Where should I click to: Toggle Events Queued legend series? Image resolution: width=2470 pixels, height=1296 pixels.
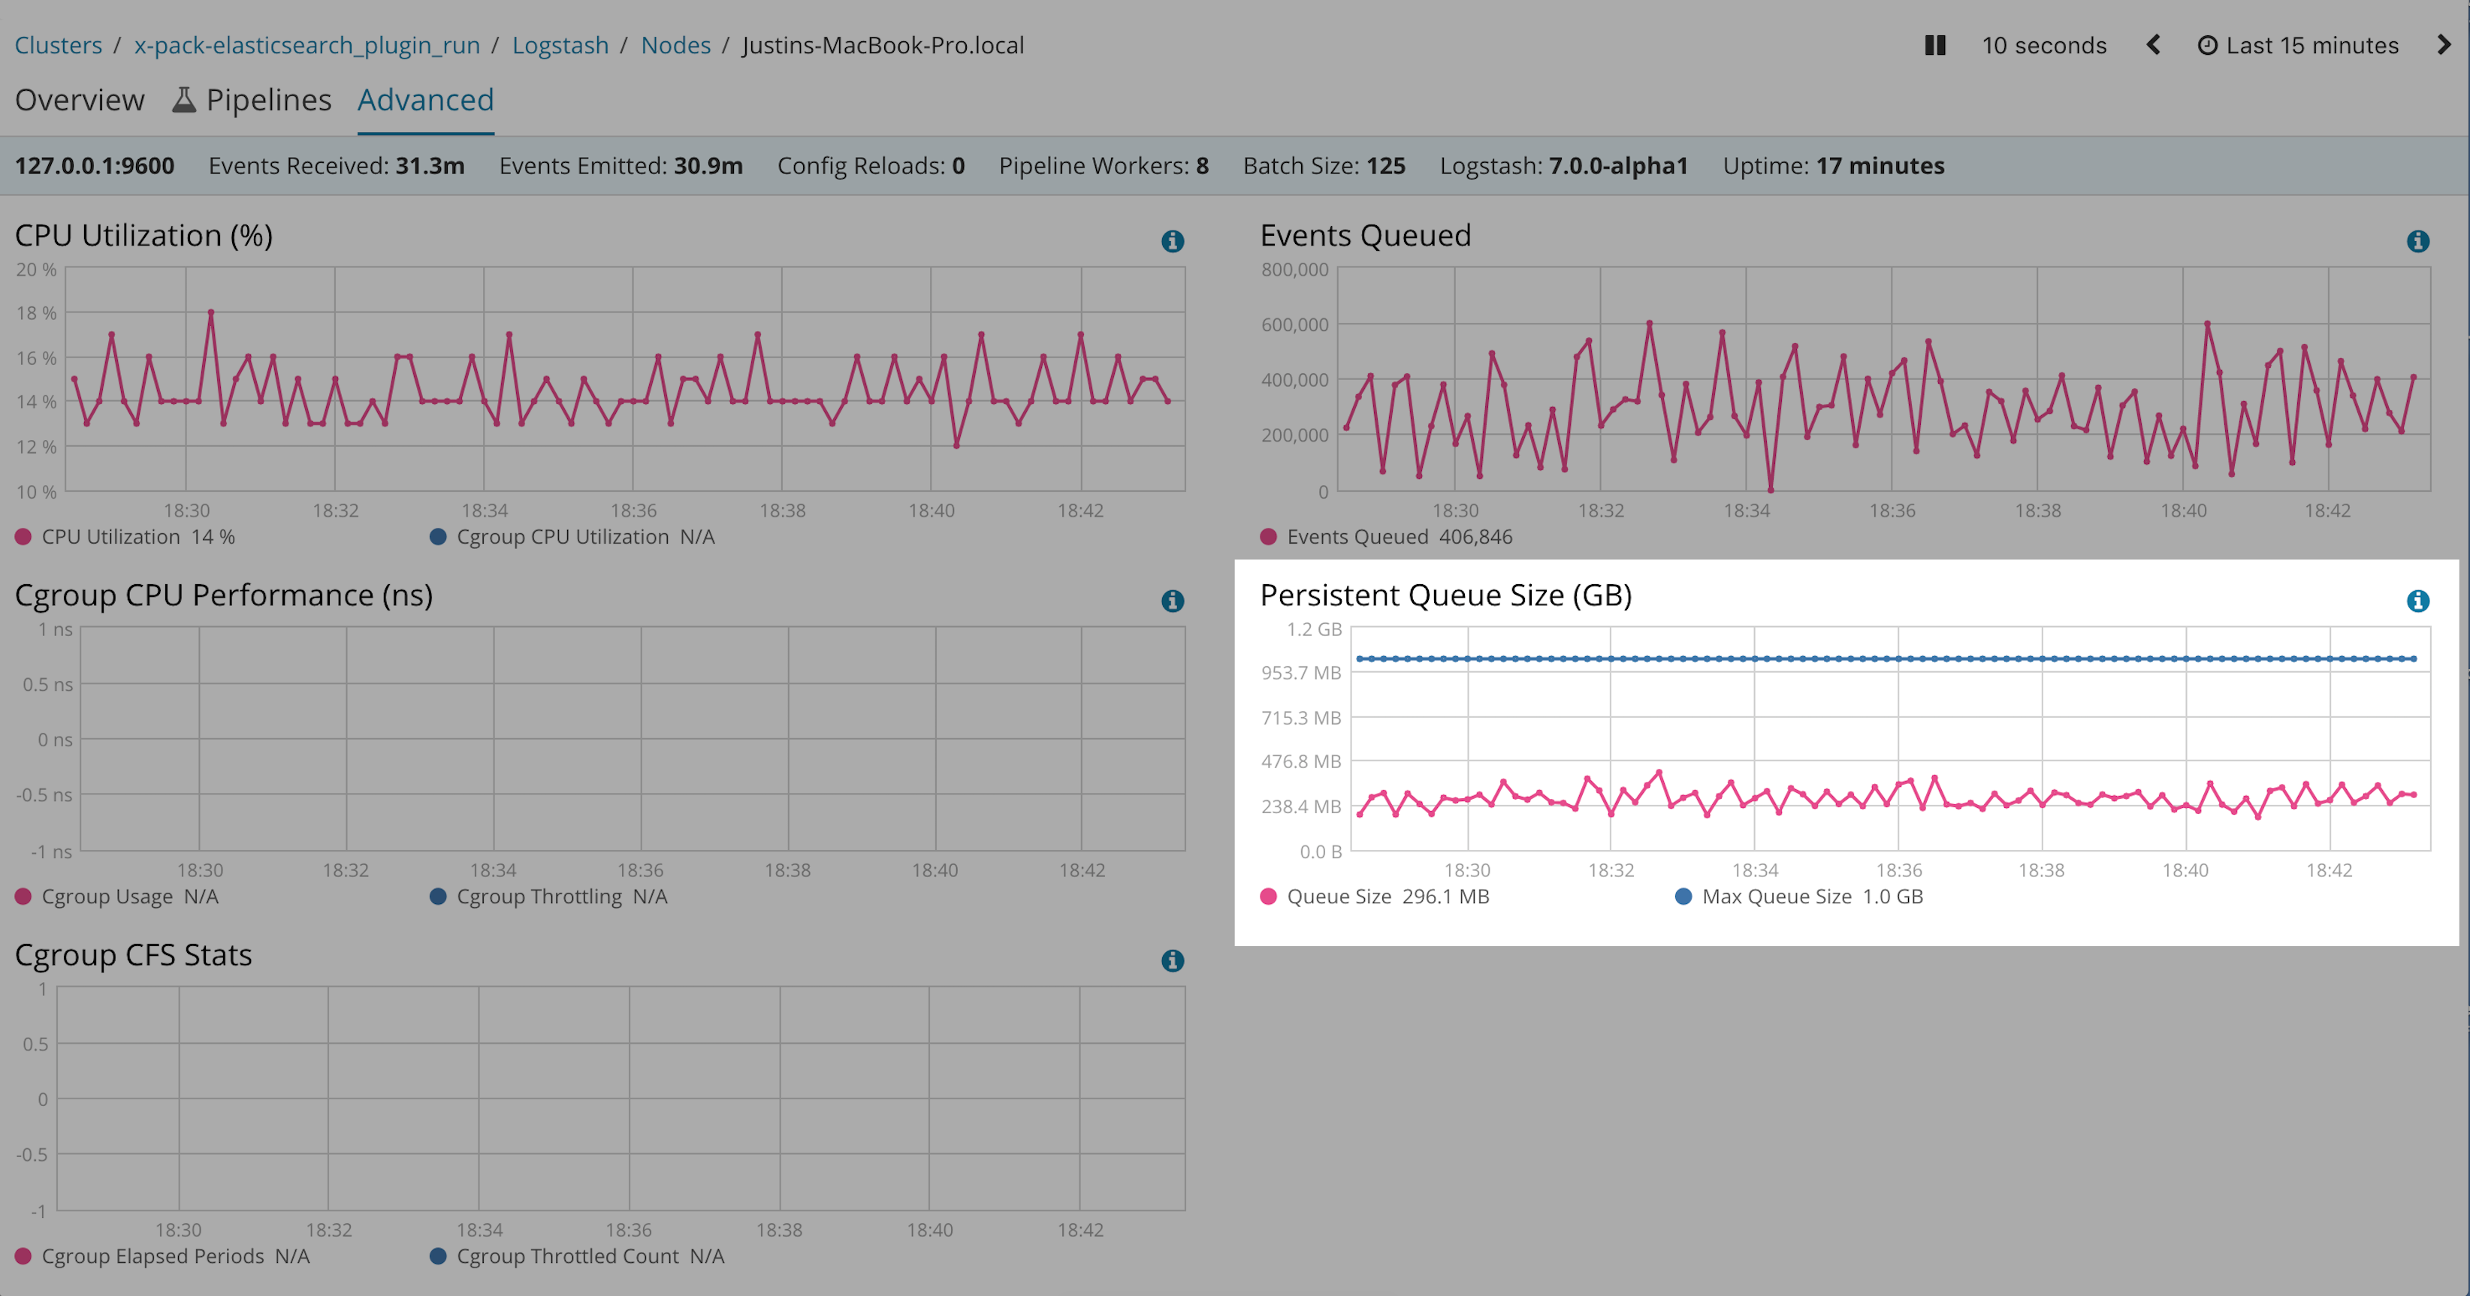(x=1385, y=537)
